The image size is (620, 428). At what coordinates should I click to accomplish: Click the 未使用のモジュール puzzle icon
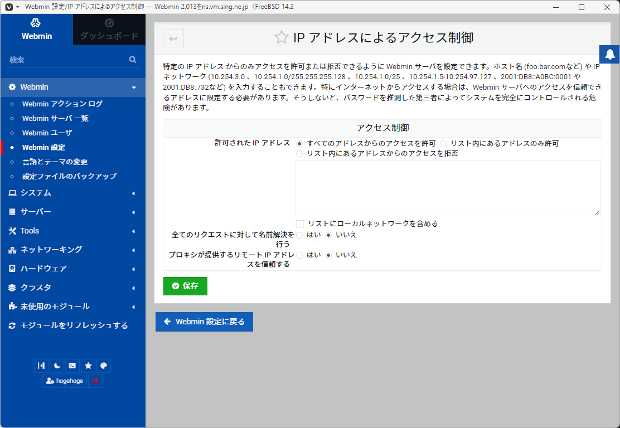pyautogui.click(x=12, y=307)
